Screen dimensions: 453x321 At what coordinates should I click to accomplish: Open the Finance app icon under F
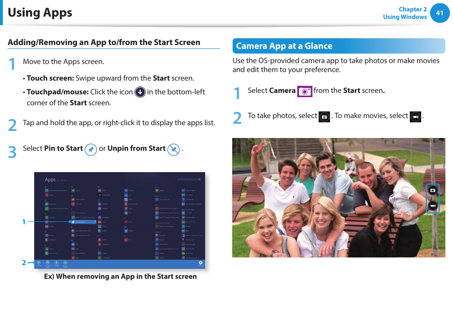tap(47, 248)
